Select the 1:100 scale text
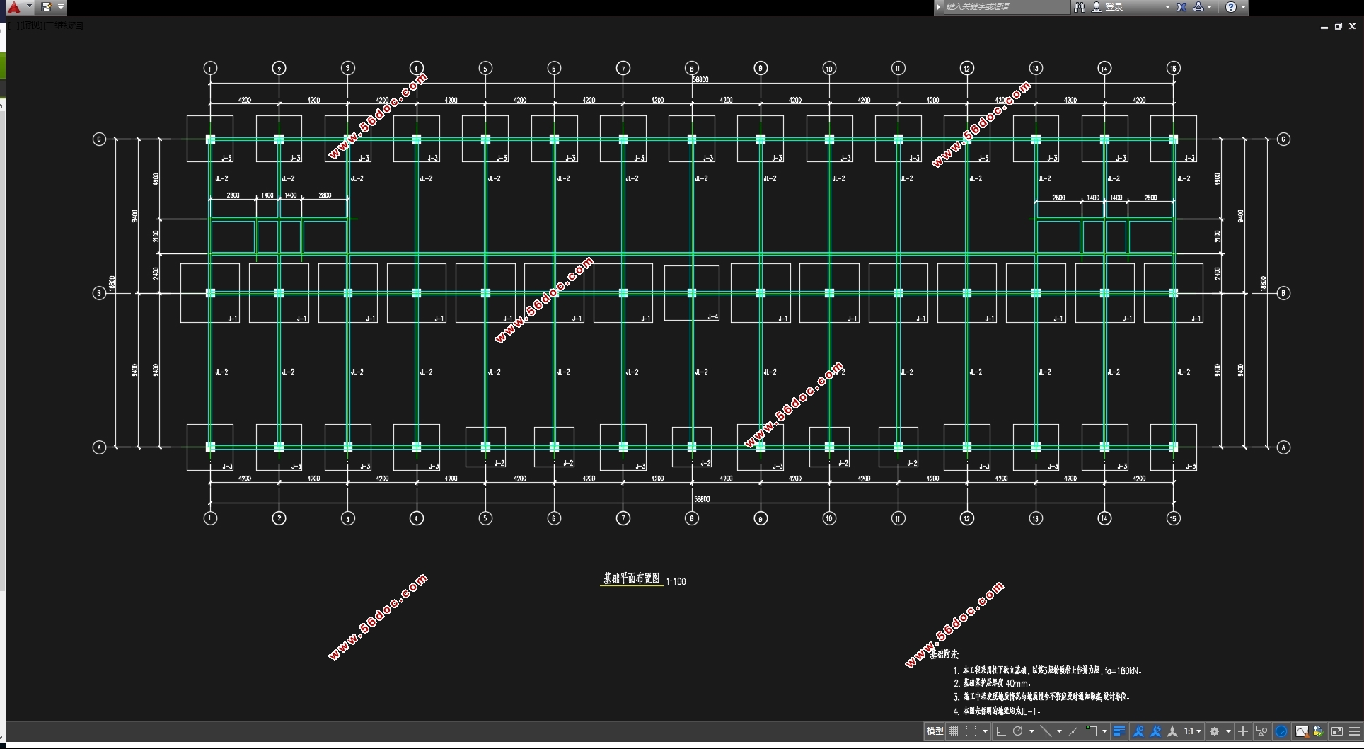This screenshot has width=1364, height=749. (676, 581)
